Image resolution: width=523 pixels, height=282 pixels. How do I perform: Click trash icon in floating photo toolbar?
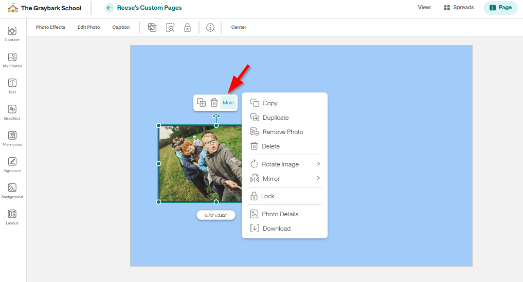214,103
